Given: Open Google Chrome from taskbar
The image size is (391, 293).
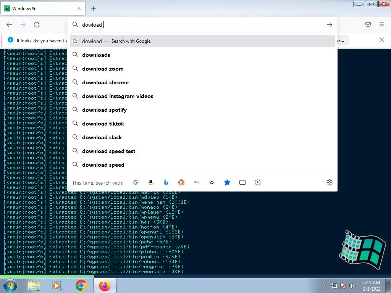Looking at the screenshot, I should (81, 285).
